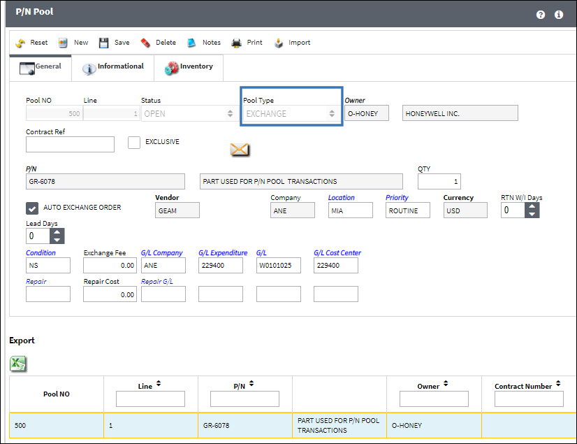Click the P/N field GR-6078
Screen dimensions: 577x444
[105, 181]
